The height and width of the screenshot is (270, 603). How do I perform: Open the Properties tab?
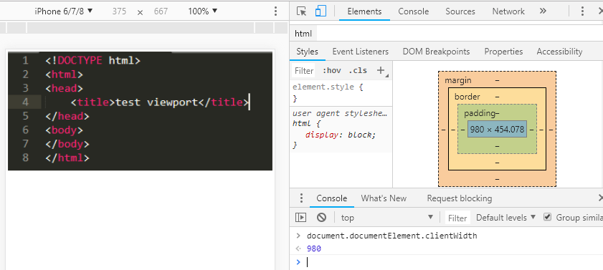503,52
